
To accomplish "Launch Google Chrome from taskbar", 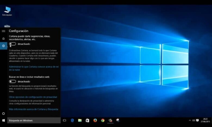I will [x=103, y=120].
